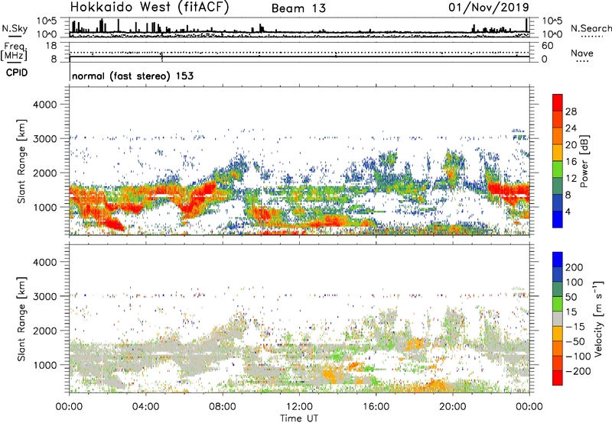Click the red 28 dB power color band
The height and width of the screenshot is (423, 612).
click(558, 102)
